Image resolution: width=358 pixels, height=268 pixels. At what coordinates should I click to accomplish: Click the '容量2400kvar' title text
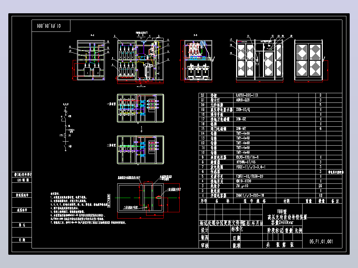282,222
